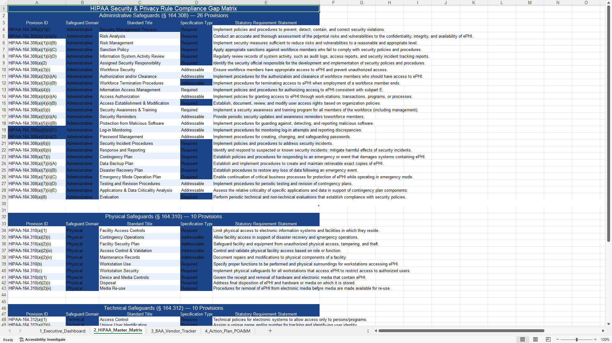Click cell HIPAA-164.310(b)
The width and height of the screenshot is (612, 343).
[x=37, y=264]
